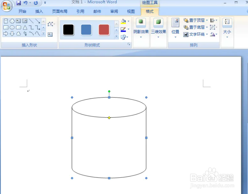This screenshot has height=194, width=248.
Task: Open the Group objects menu
Action: (x=213, y=27)
